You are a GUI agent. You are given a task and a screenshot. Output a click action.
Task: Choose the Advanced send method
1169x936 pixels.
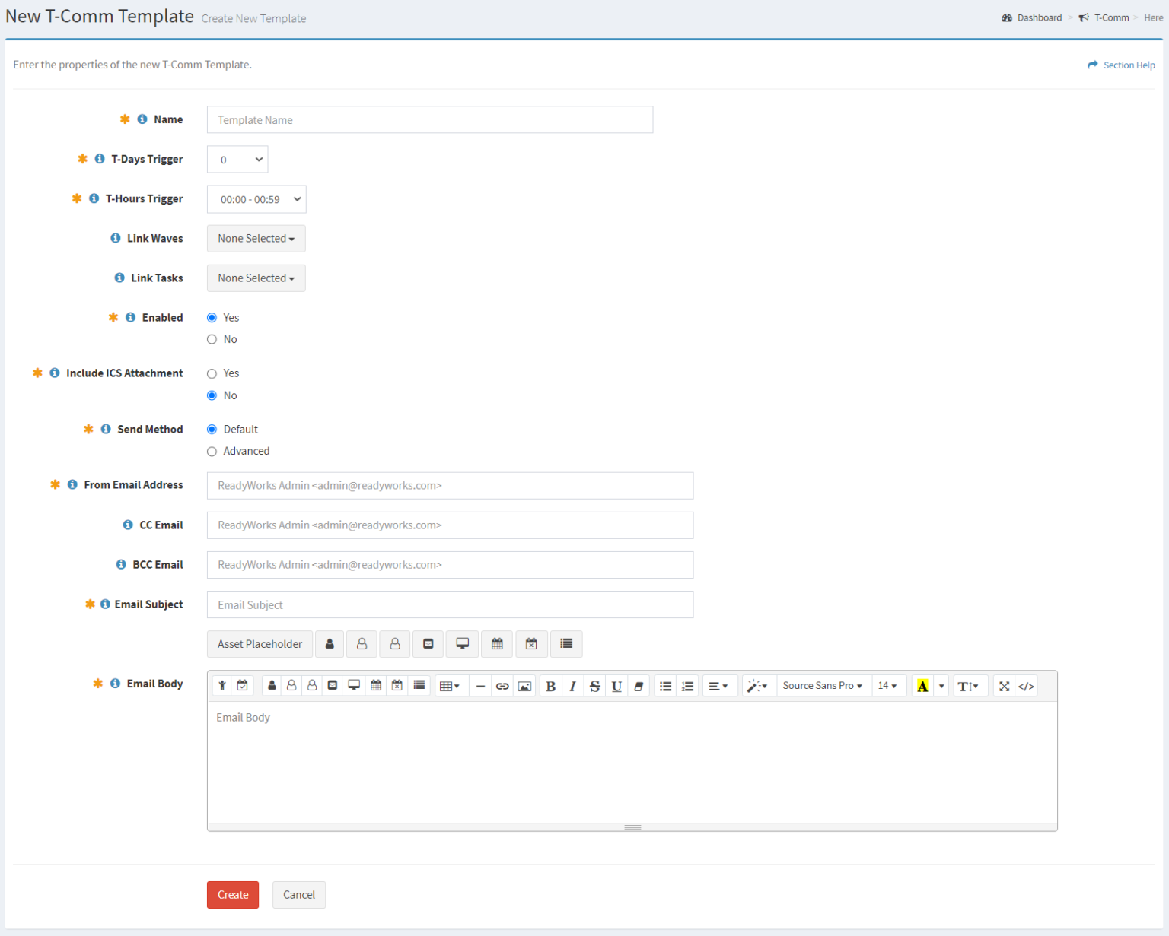[x=212, y=451]
